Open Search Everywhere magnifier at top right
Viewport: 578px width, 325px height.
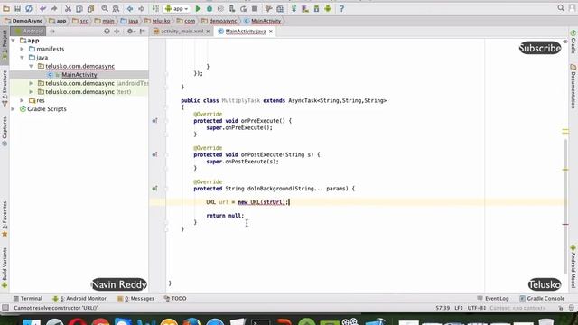[561, 8]
